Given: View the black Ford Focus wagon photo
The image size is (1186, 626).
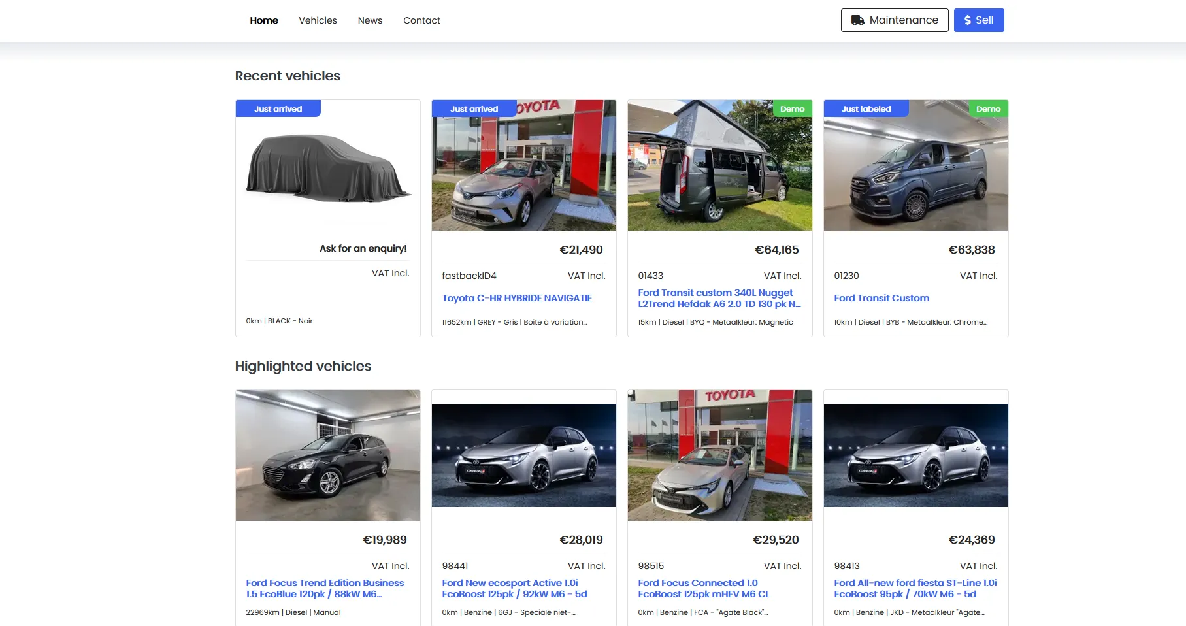Looking at the screenshot, I should click(x=328, y=455).
